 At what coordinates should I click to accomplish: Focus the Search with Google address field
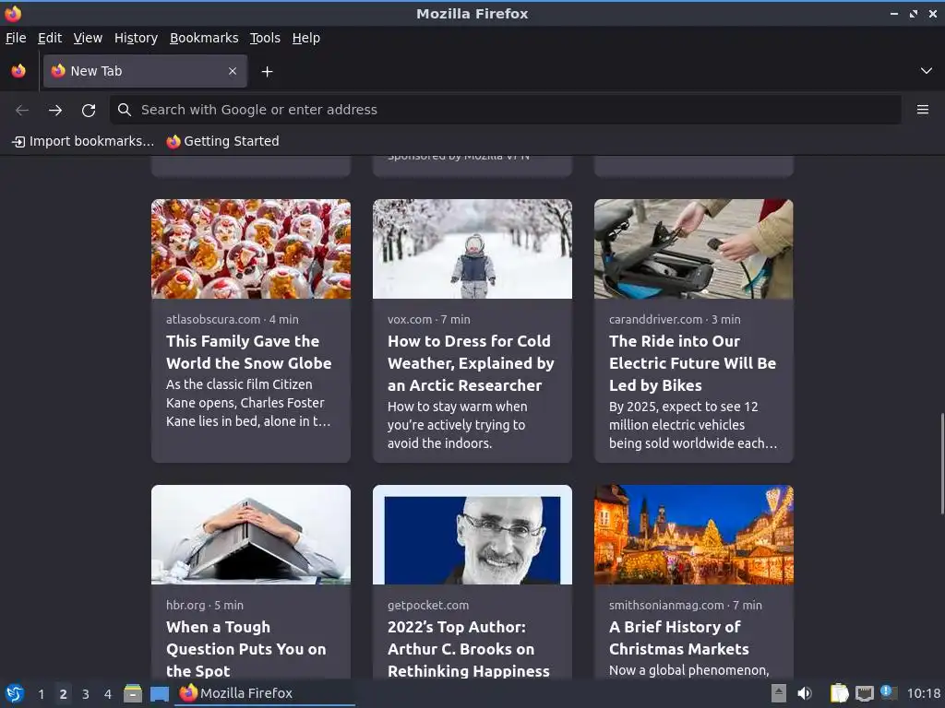click(505, 110)
